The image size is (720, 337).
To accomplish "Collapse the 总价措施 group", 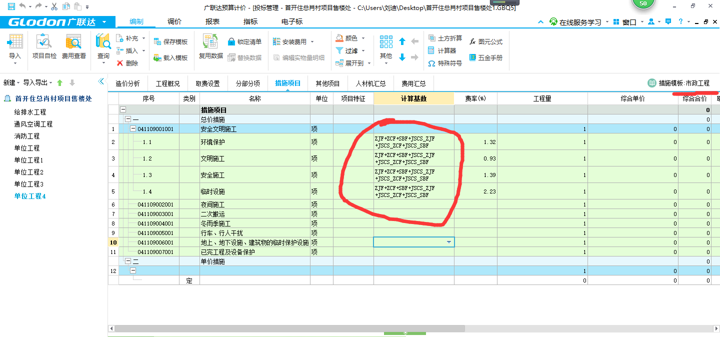I will click(x=128, y=119).
